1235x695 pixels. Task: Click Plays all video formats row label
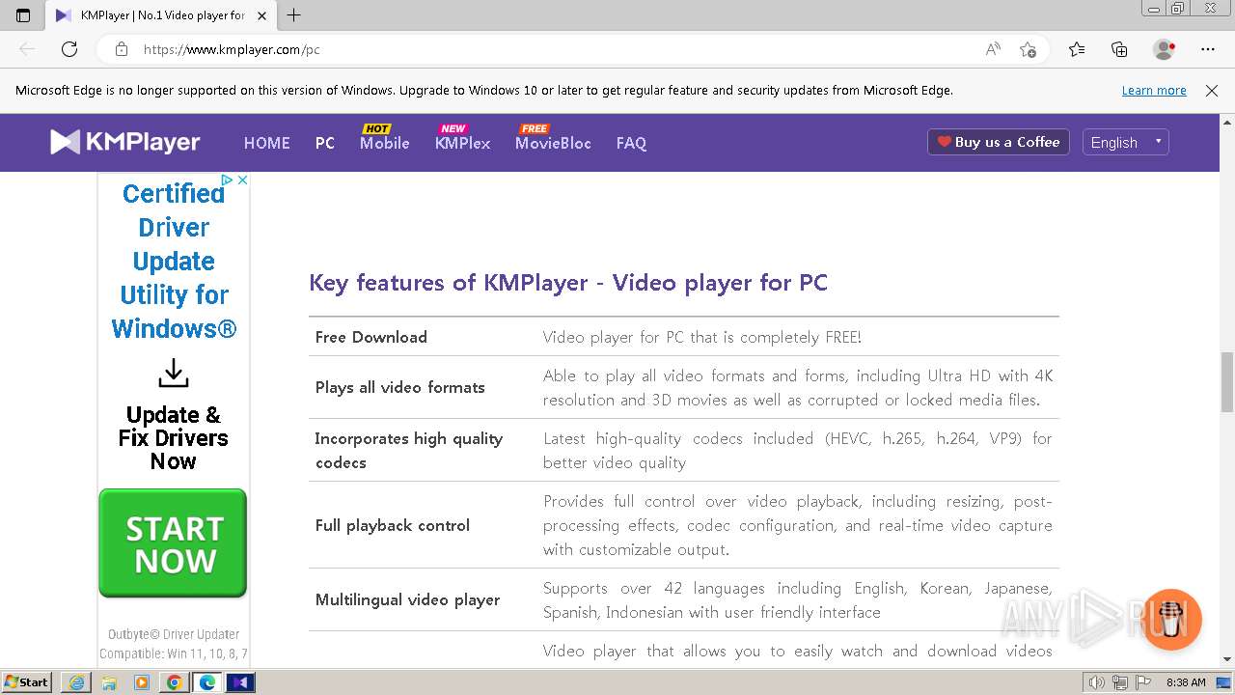point(400,387)
